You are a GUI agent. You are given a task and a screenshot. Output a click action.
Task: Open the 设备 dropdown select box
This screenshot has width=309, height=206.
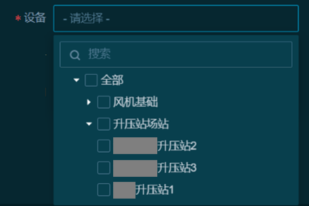pyautogui.click(x=175, y=19)
